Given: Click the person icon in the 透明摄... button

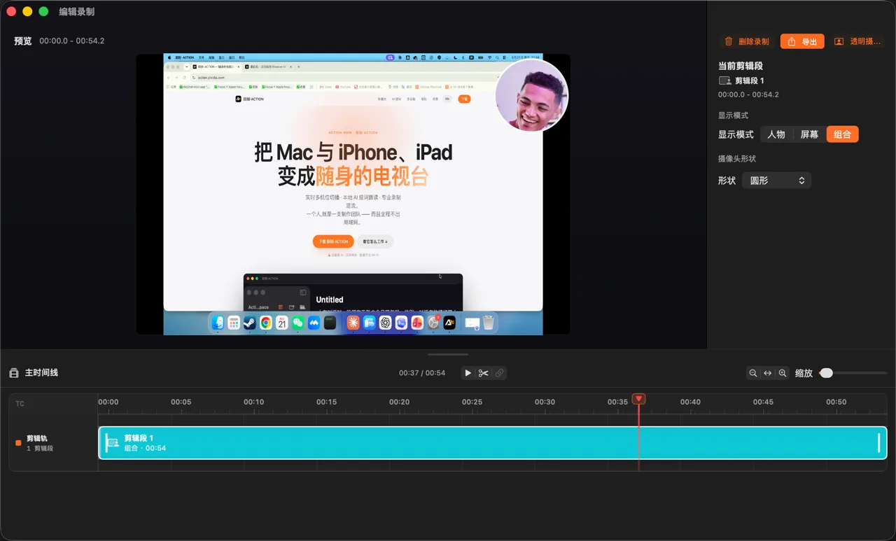Looking at the screenshot, I should coord(839,41).
